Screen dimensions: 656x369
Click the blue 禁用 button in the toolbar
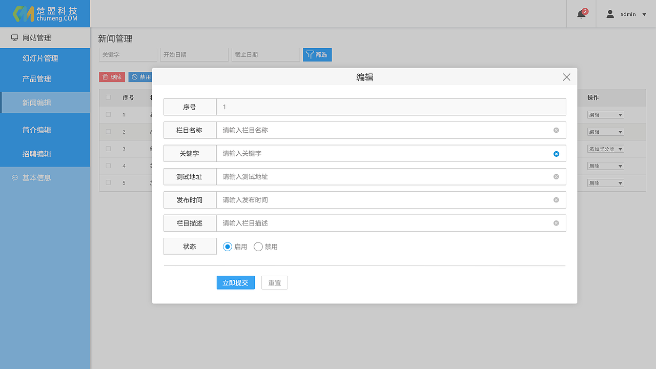tap(140, 77)
